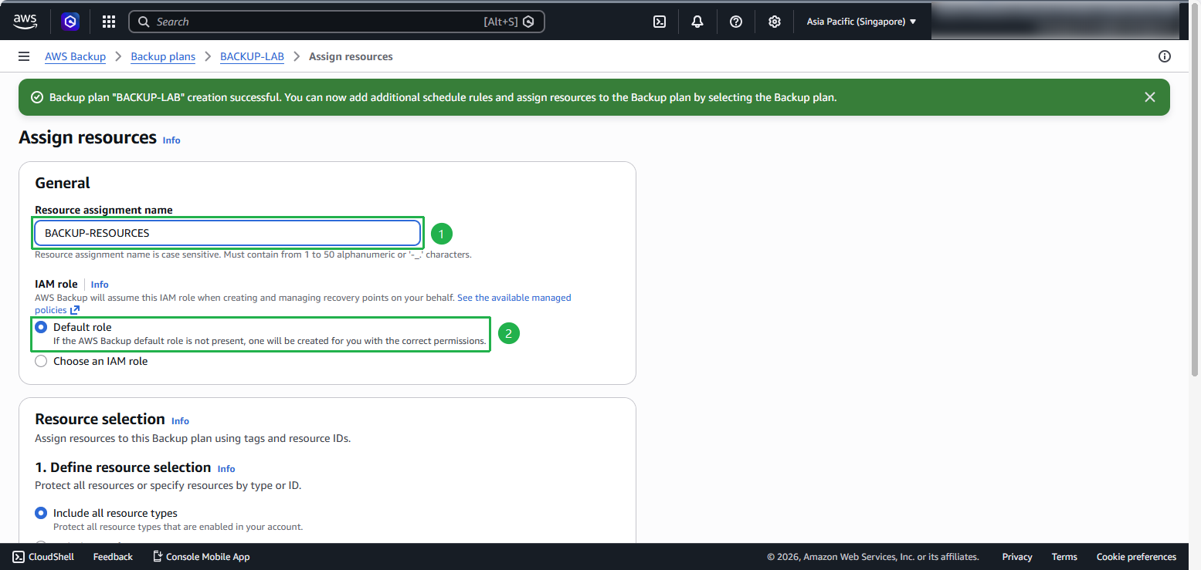Open the notifications bell
Viewport: 1201px width, 570px height.
coord(697,22)
